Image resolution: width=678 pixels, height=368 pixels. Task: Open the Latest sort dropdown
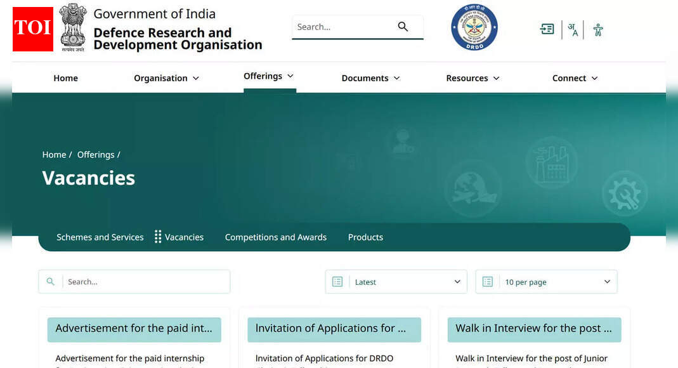(396, 282)
